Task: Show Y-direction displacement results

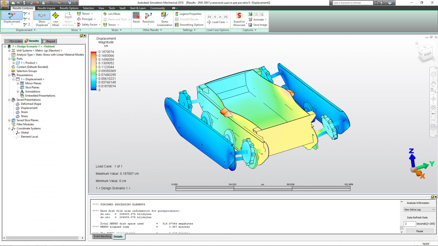Action: point(27,19)
